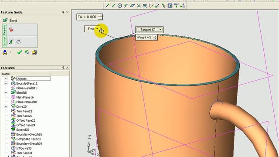Viewport: 279px width, 157px height.
Task: Select Extend25 feature
Action: [x=23, y=130]
